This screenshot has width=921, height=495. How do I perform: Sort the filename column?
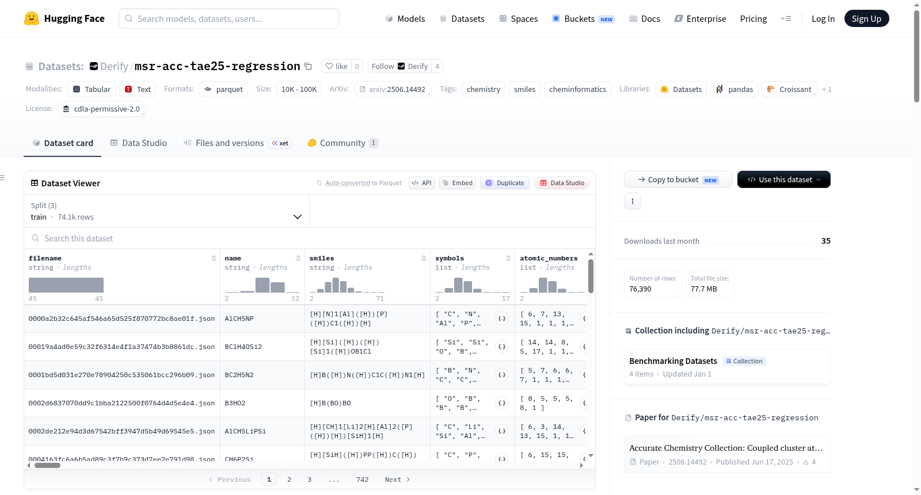coord(214,259)
